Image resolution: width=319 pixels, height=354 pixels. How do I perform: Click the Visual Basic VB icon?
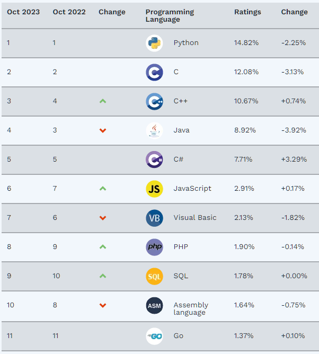point(154,218)
